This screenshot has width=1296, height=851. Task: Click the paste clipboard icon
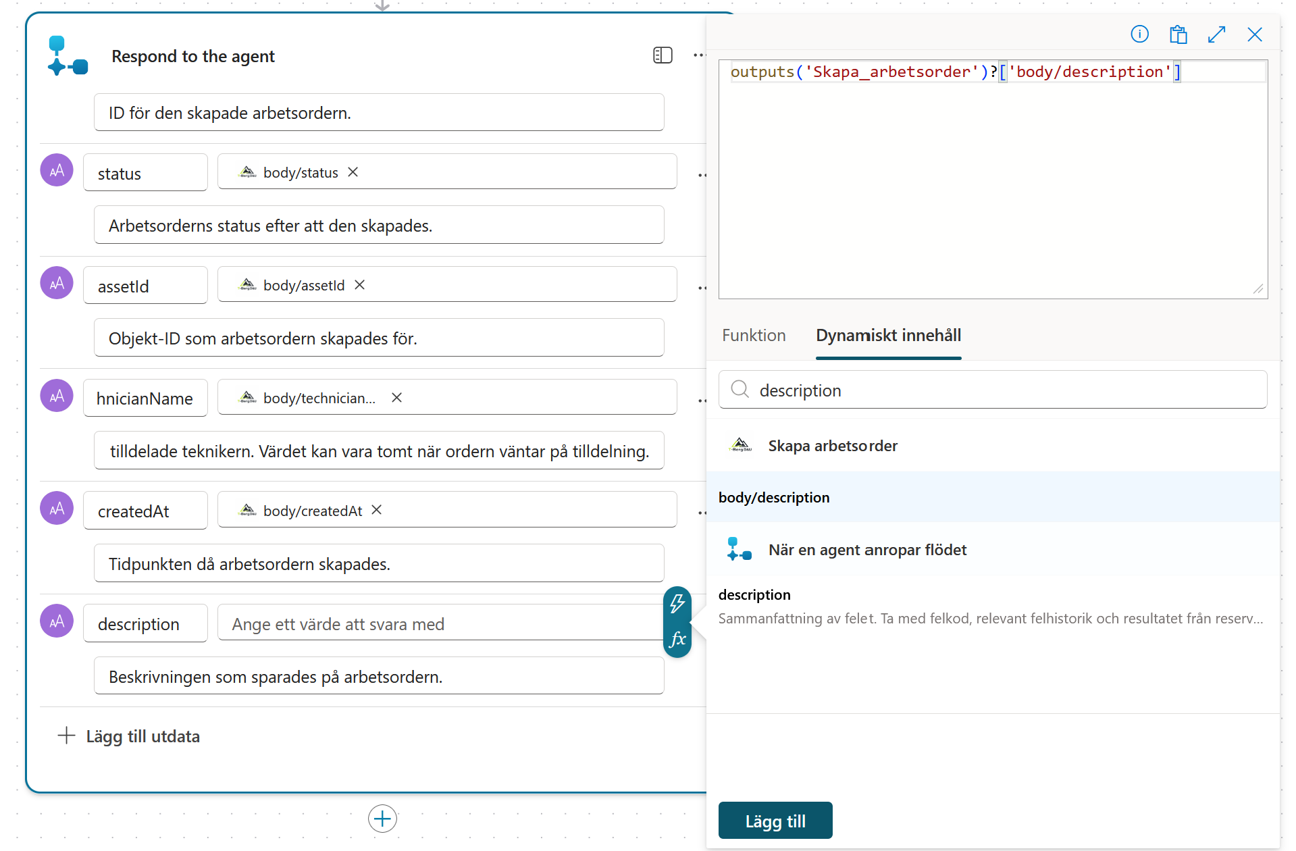click(1178, 34)
